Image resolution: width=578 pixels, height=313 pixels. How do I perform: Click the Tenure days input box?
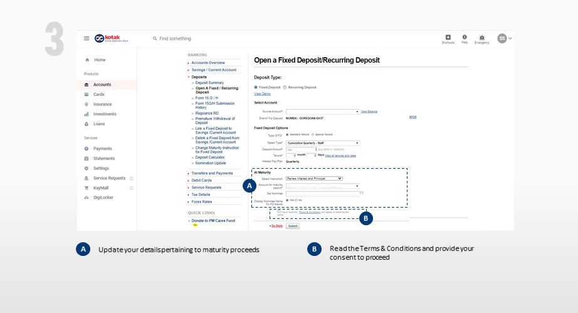312,156
